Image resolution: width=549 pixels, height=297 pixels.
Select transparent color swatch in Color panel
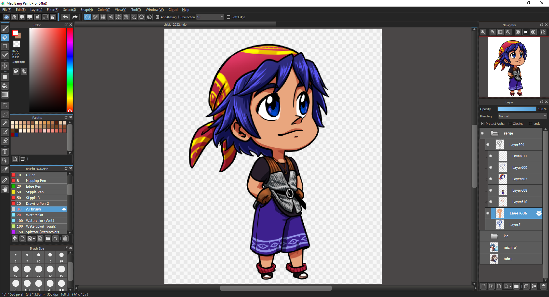coord(17,44)
